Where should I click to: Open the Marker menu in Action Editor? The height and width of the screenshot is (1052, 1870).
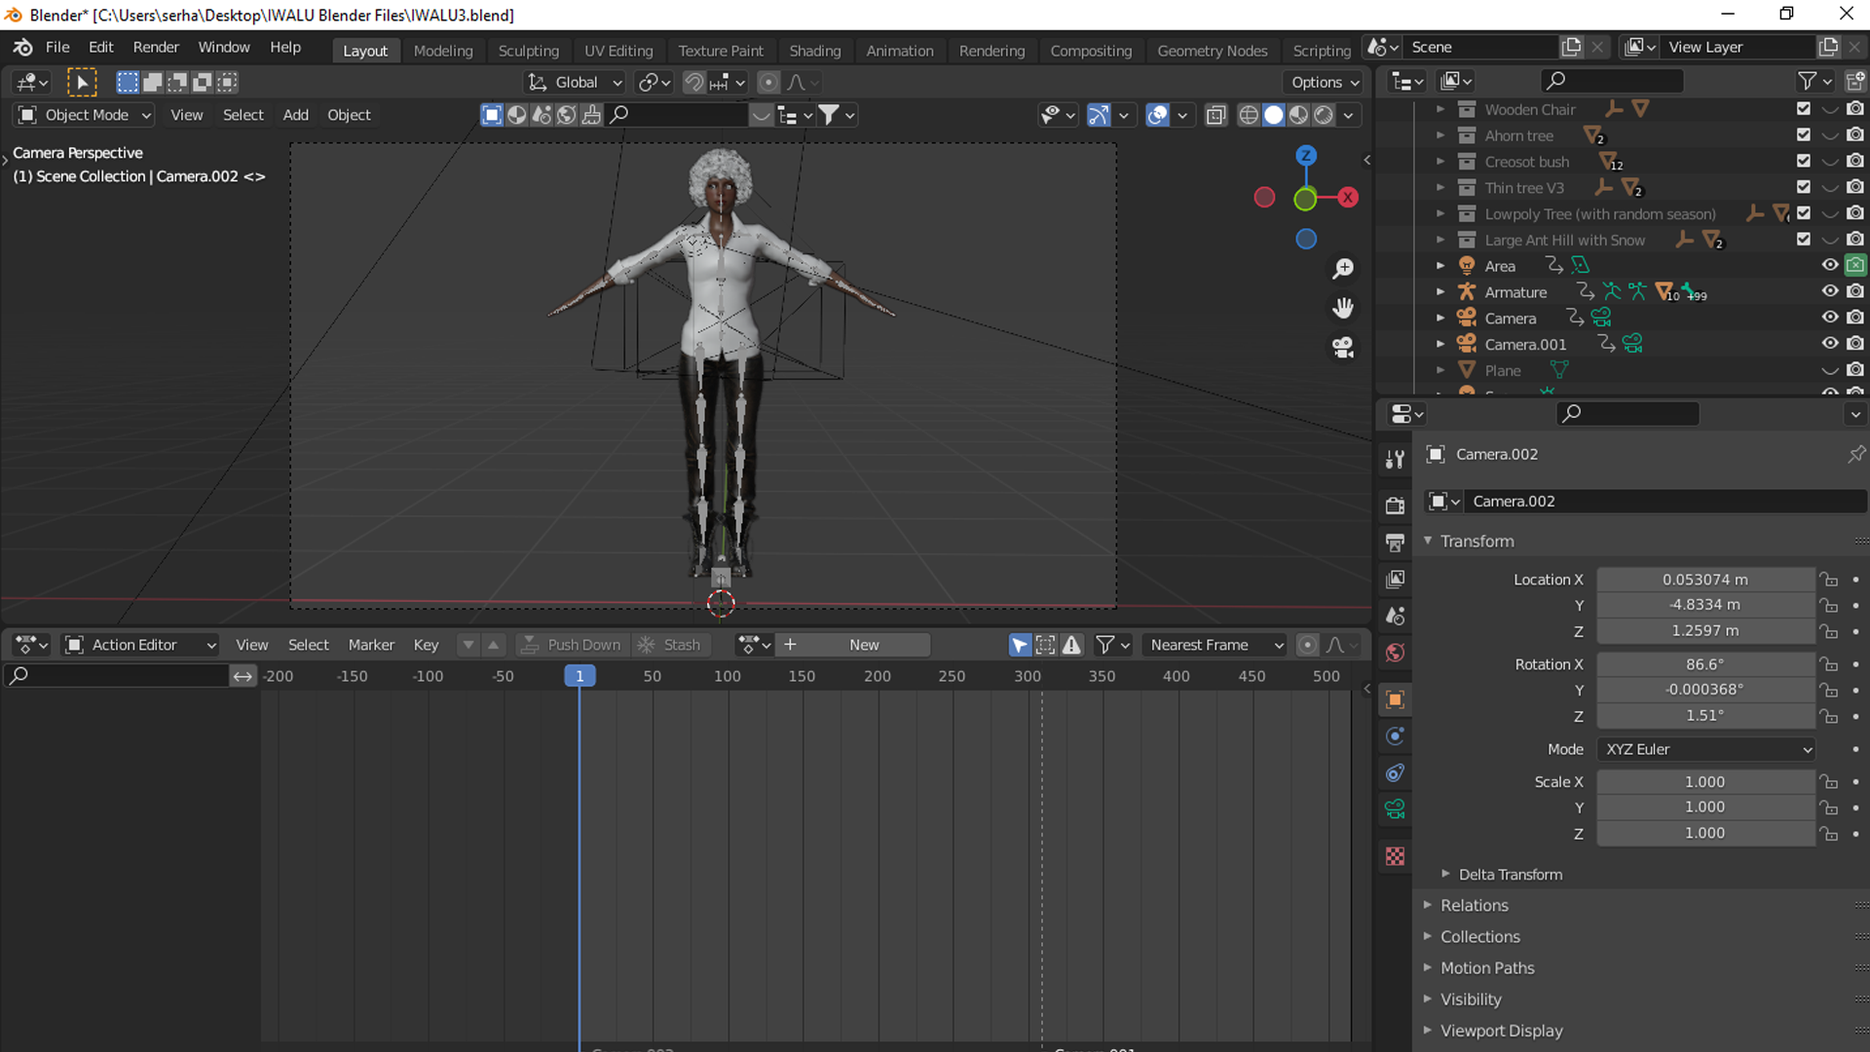click(x=371, y=645)
